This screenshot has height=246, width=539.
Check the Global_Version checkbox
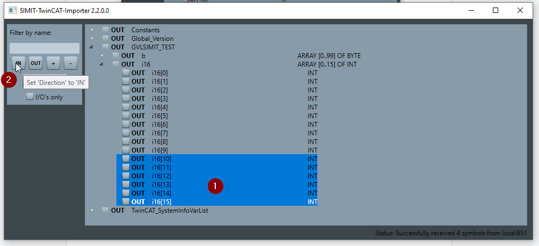(x=105, y=39)
